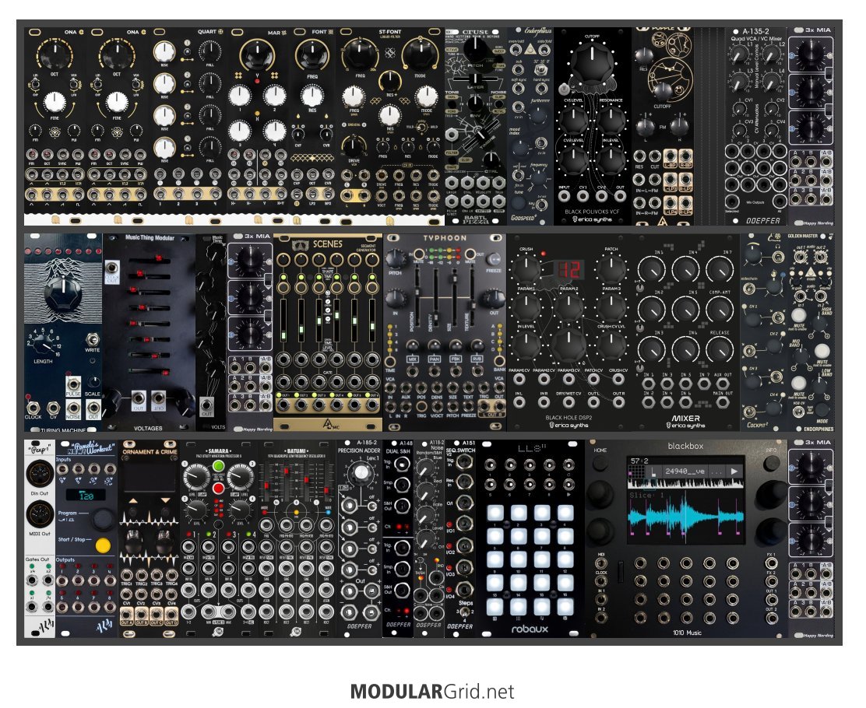Click the FREEZE button on Typhoon
Viewport: 866px width, 708px height.
(x=493, y=259)
